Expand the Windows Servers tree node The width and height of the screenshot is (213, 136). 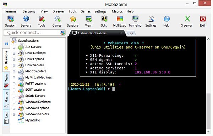point(14,114)
